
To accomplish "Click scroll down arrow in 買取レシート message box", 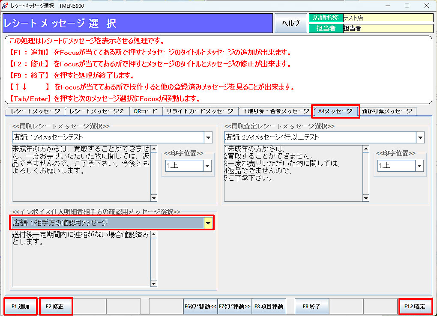I will (x=154, y=198).
